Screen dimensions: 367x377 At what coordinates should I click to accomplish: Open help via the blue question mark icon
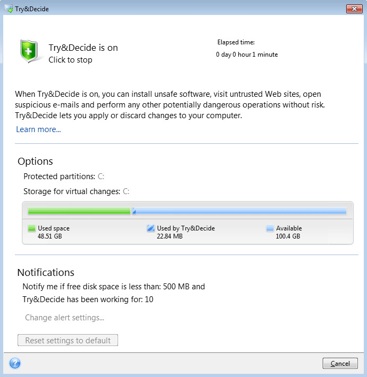pyautogui.click(x=15, y=363)
